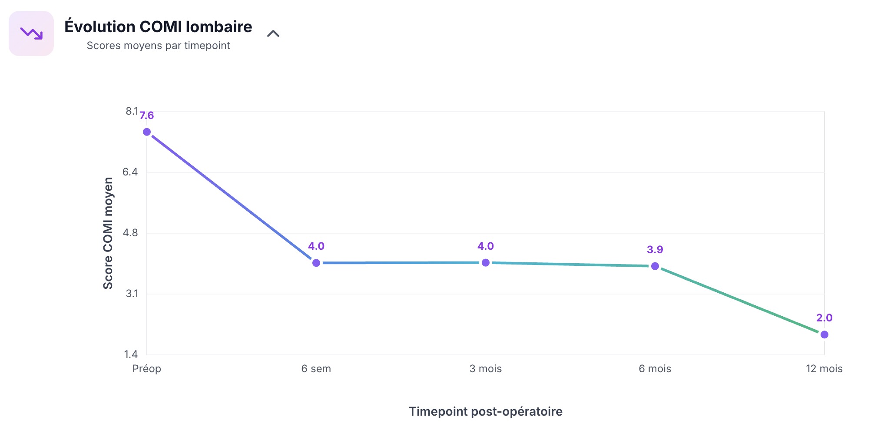The image size is (894, 430).
Task: Select the 6 sem data point dot
Action: coord(316,263)
